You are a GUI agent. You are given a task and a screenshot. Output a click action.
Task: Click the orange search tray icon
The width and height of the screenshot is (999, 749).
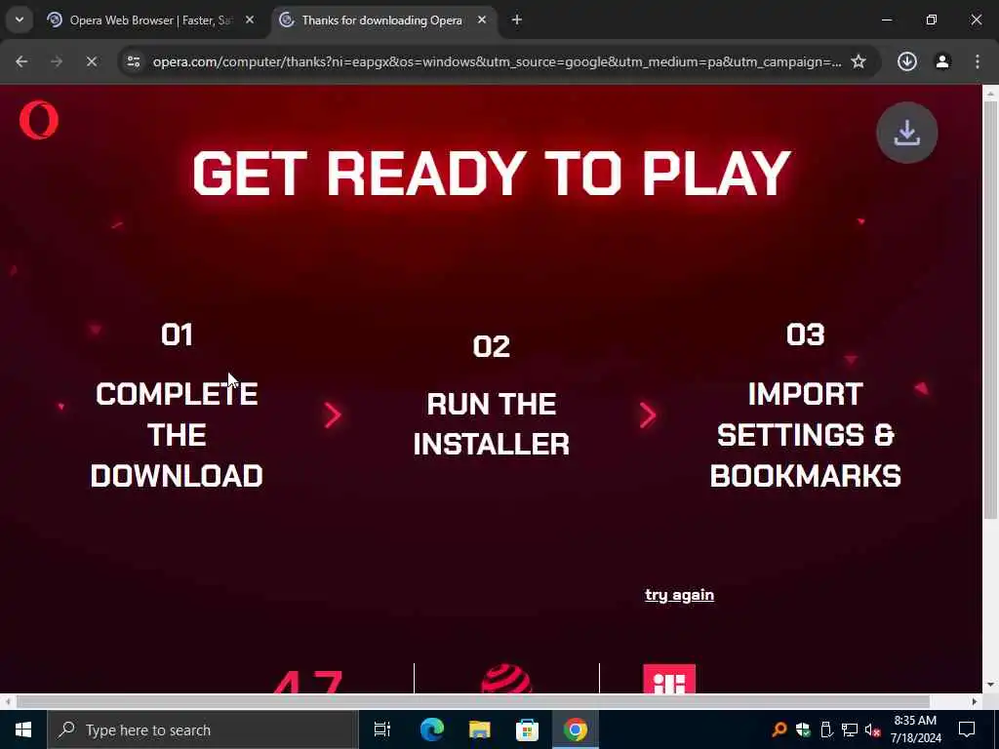pyautogui.click(x=779, y=729)
